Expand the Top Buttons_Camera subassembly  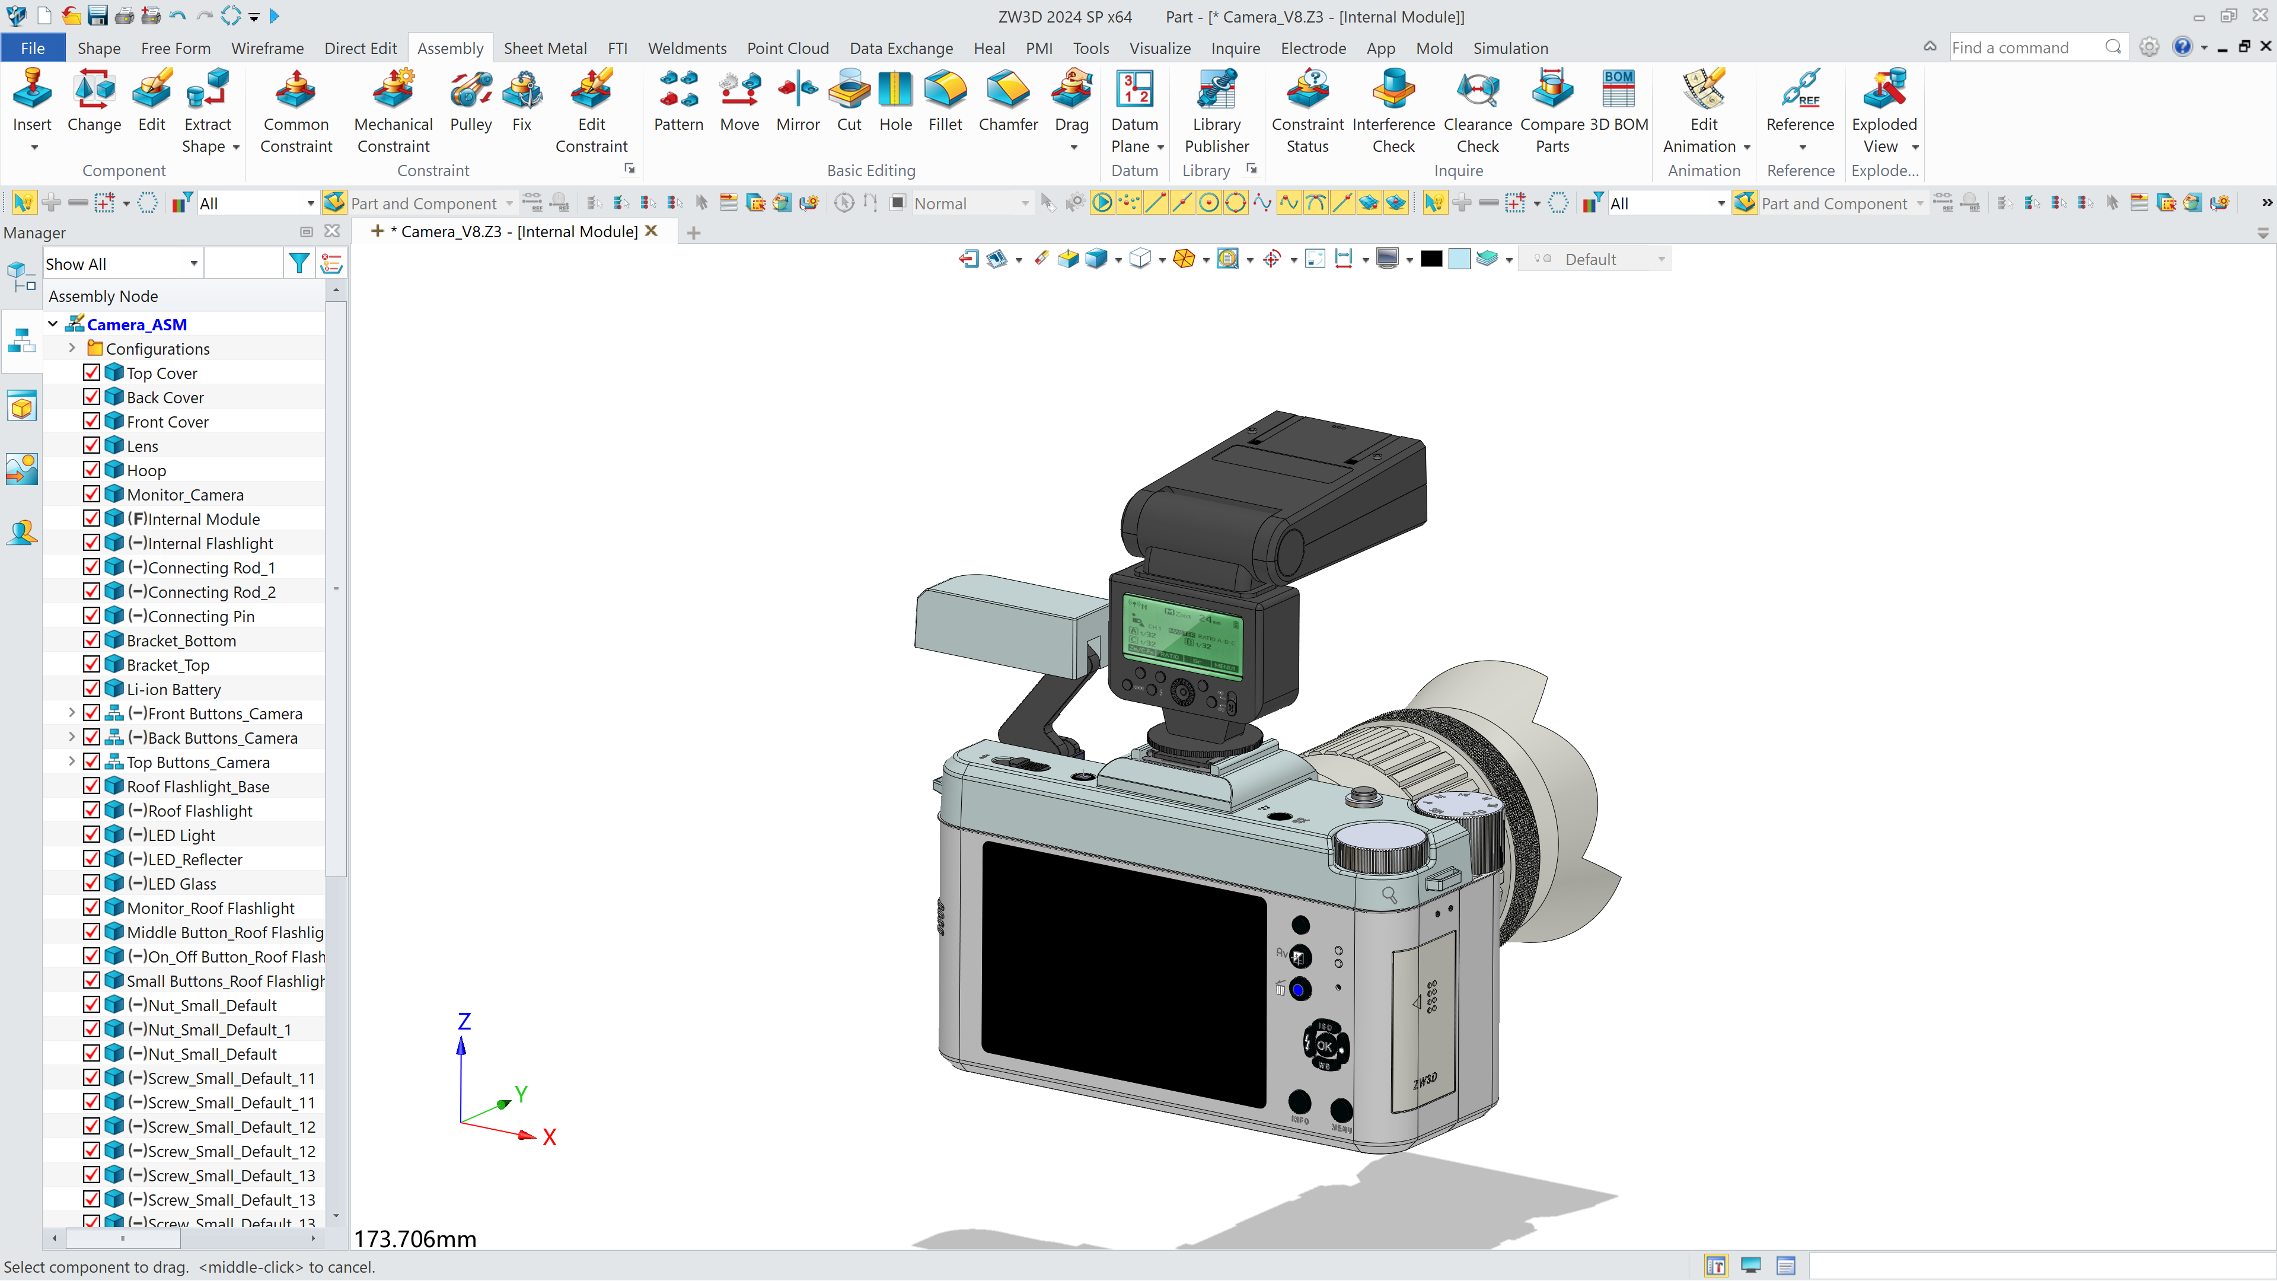(72, 761)
